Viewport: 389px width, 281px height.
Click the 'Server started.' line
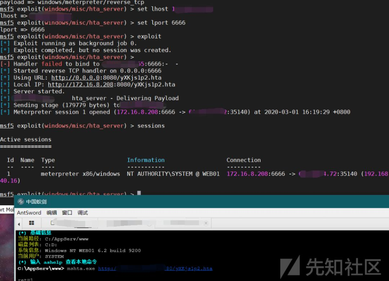(39, 92)
